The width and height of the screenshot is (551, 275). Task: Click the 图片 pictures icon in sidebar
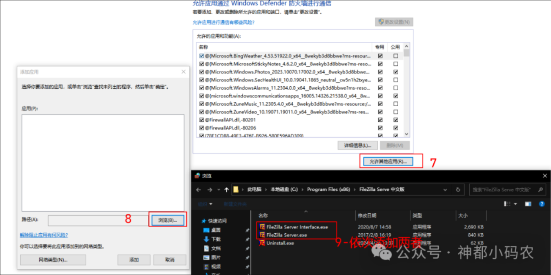point(206,257)
